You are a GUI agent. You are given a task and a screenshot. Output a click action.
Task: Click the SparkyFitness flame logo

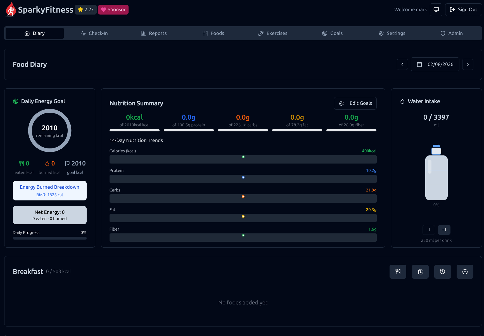[x=11, y=10]
